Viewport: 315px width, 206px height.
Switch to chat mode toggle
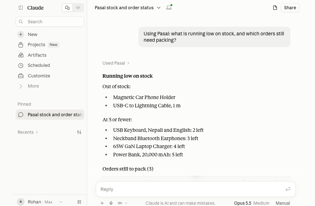[x=67, y=8]
